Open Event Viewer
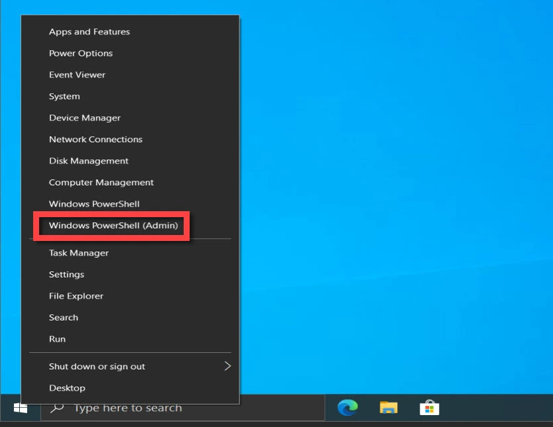Viewport: 553px width, 427px height. (130, 75)
